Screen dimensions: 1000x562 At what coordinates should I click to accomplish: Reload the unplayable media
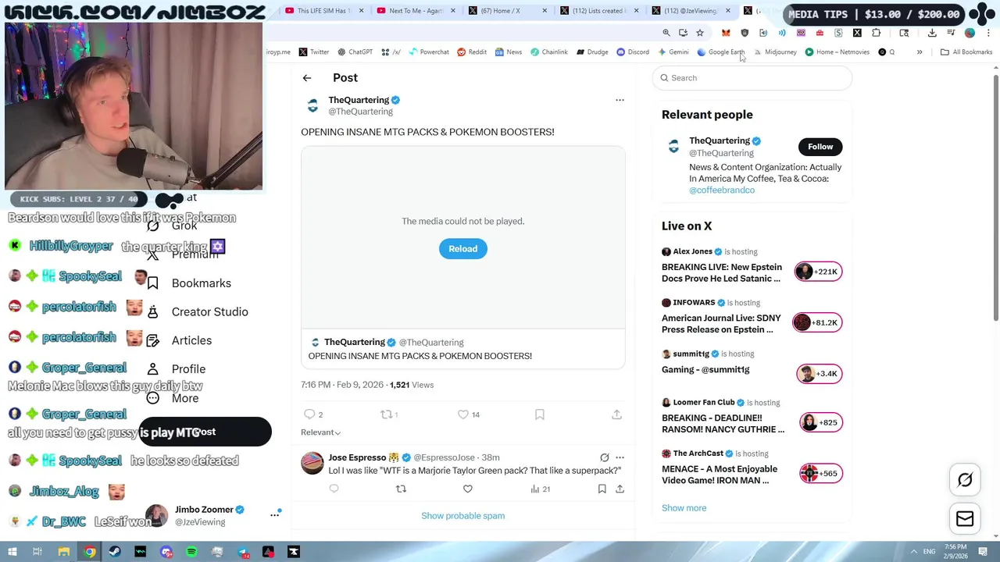click(462, 249)
